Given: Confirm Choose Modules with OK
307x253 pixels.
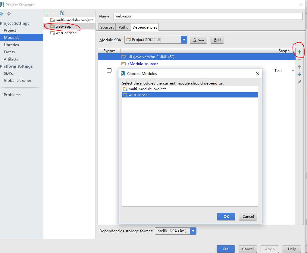Looking at the screenshot, I should (226, 216).
